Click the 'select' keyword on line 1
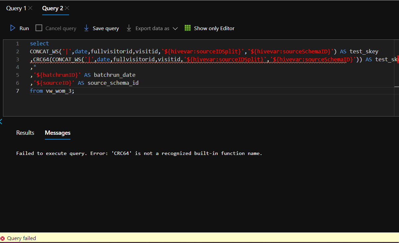Viewport: 399px width, 243px height. click(x=39, y=43)
